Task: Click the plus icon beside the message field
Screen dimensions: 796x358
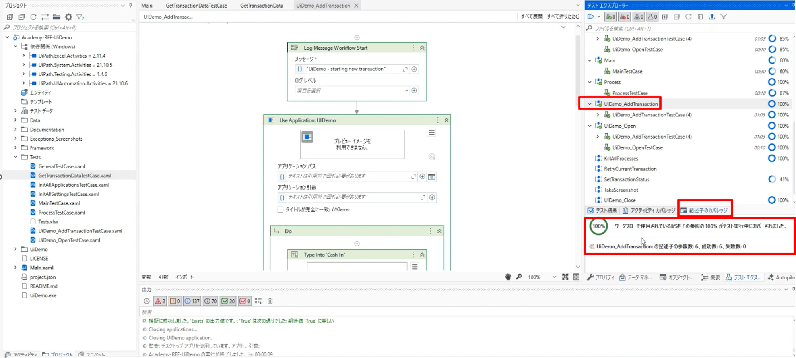Action: (414, 69)
